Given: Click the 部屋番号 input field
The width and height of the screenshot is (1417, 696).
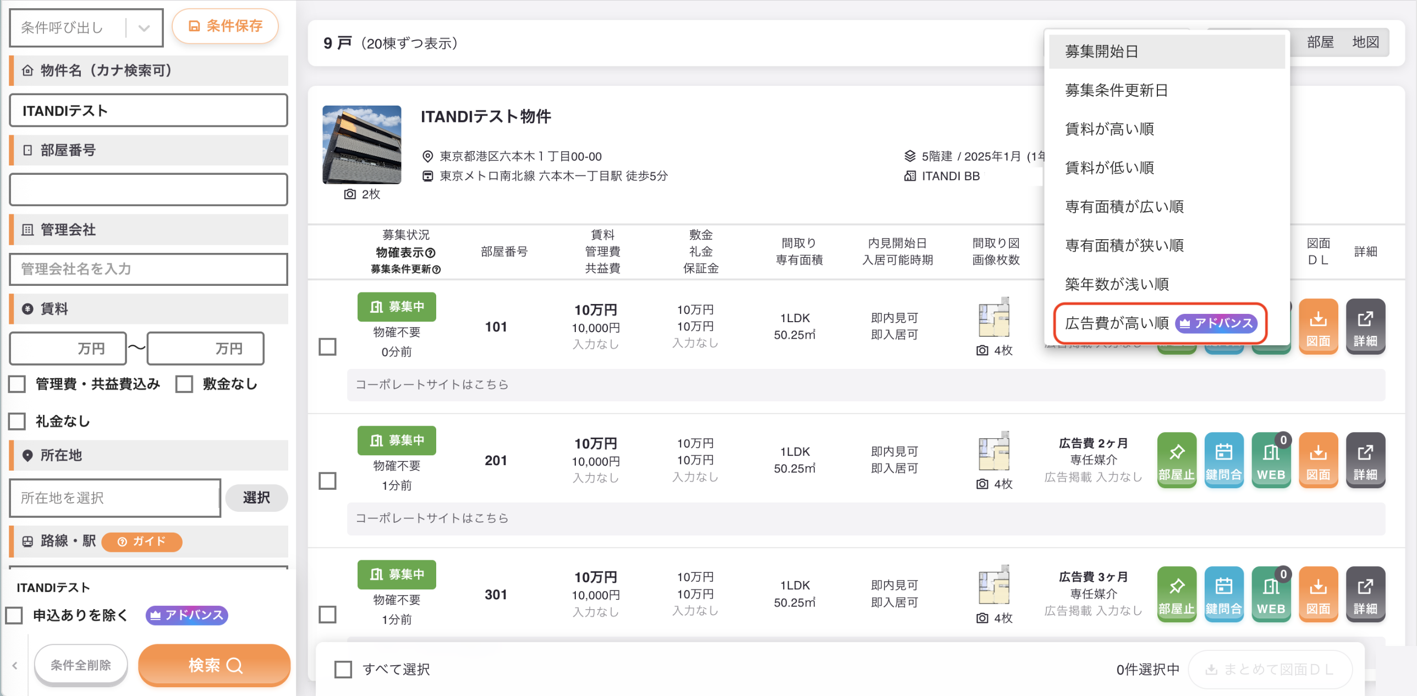Looking at the screenshot, I should [149, 190].
